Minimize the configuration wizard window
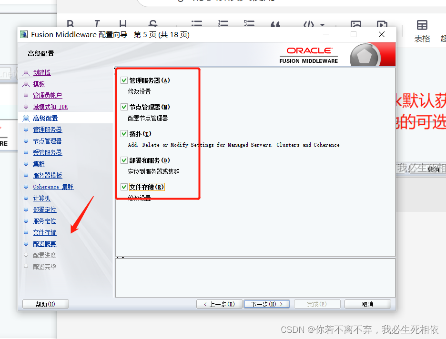The width and height of the screenshot is (446, 339). point(326,34)
